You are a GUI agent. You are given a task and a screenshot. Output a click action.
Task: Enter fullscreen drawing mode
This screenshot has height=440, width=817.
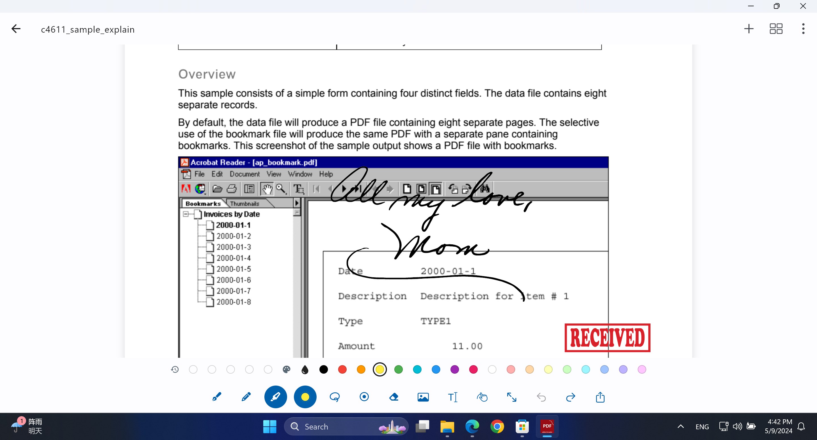pyautogui.click(x=511, y=397)
